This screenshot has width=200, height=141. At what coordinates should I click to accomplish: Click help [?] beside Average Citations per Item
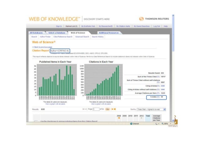[x=158, y=93]
